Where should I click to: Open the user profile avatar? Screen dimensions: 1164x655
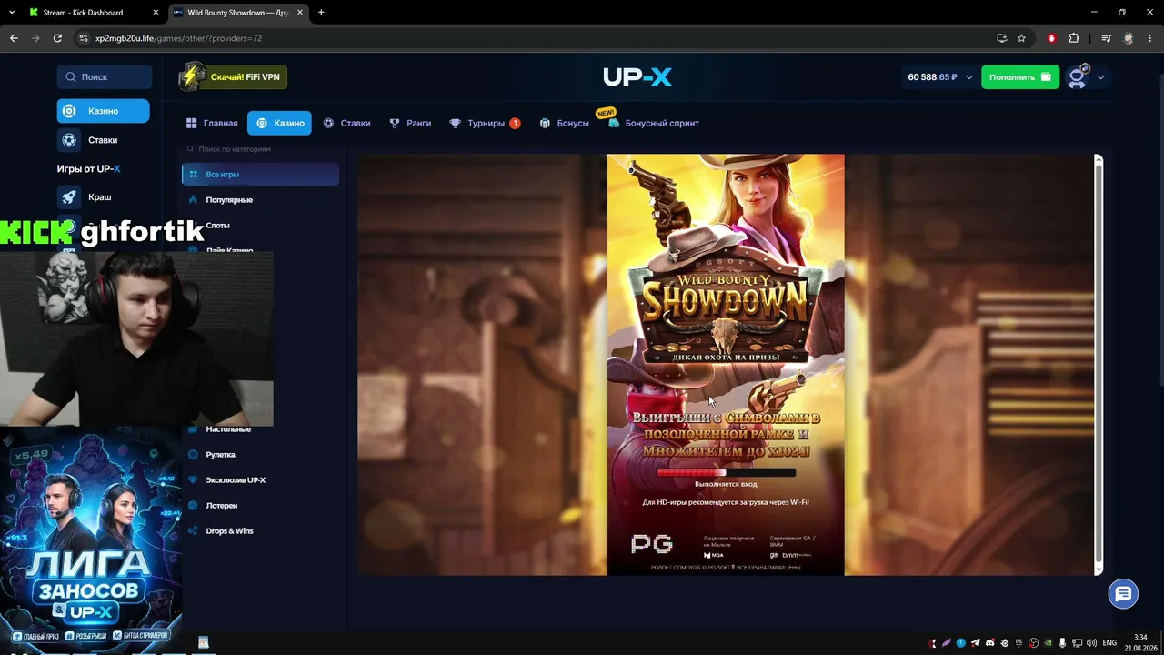(1079, 77)
